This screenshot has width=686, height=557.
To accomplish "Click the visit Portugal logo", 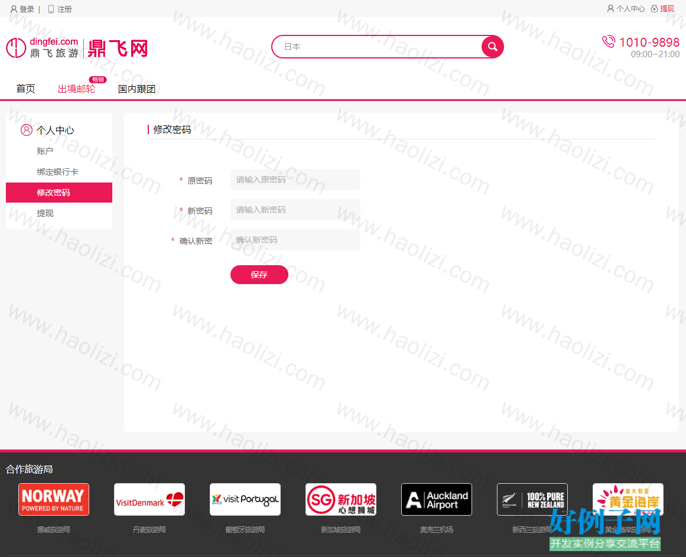I will (x=245, y=499).
